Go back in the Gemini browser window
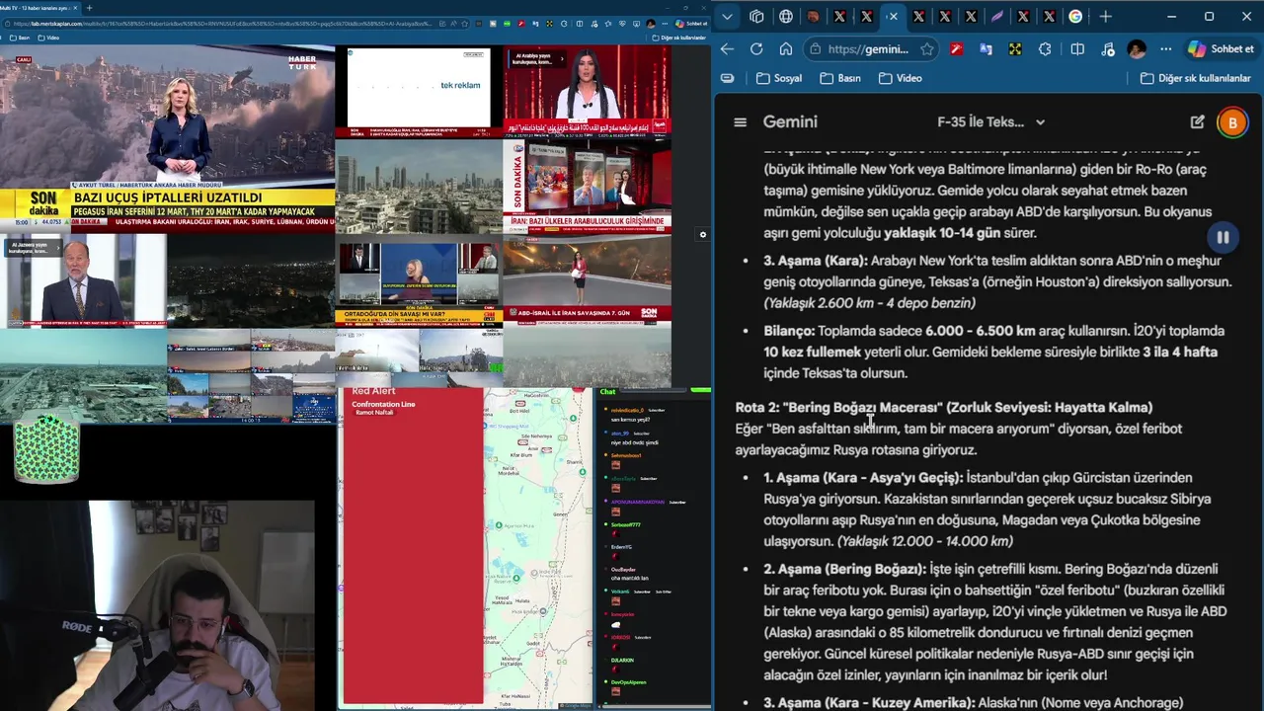The width and height of the screenshot is (1264, 711). [728, 48]
